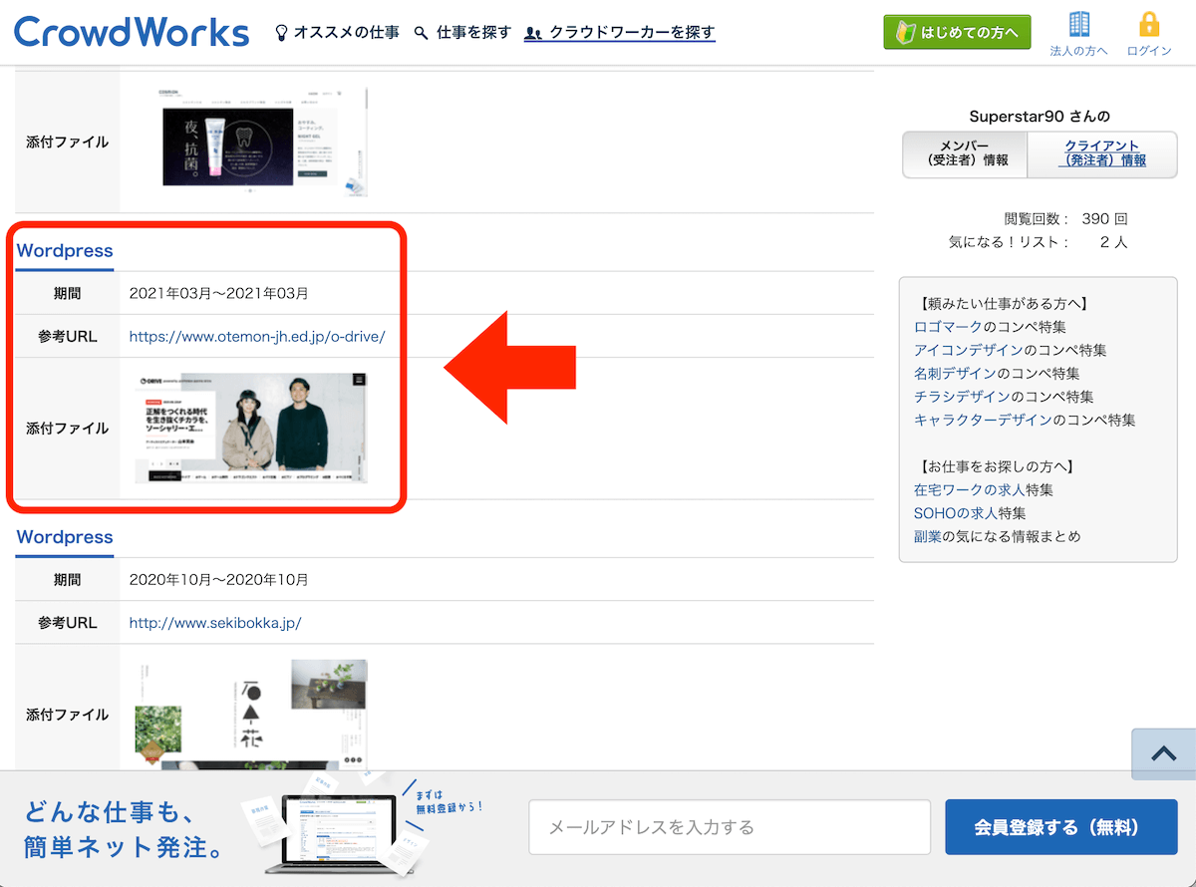Open the sekibokka.jp reference URL
The height and width of the screenshot is (887, 1196).
click(215, 623)
